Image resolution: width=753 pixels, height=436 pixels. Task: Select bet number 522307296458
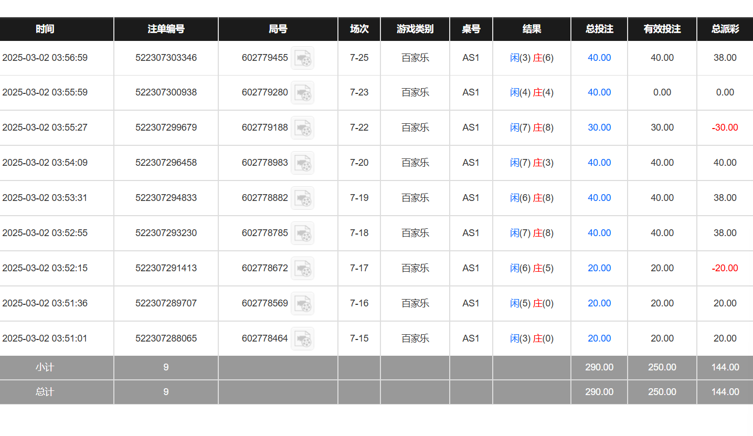point(166,163)
